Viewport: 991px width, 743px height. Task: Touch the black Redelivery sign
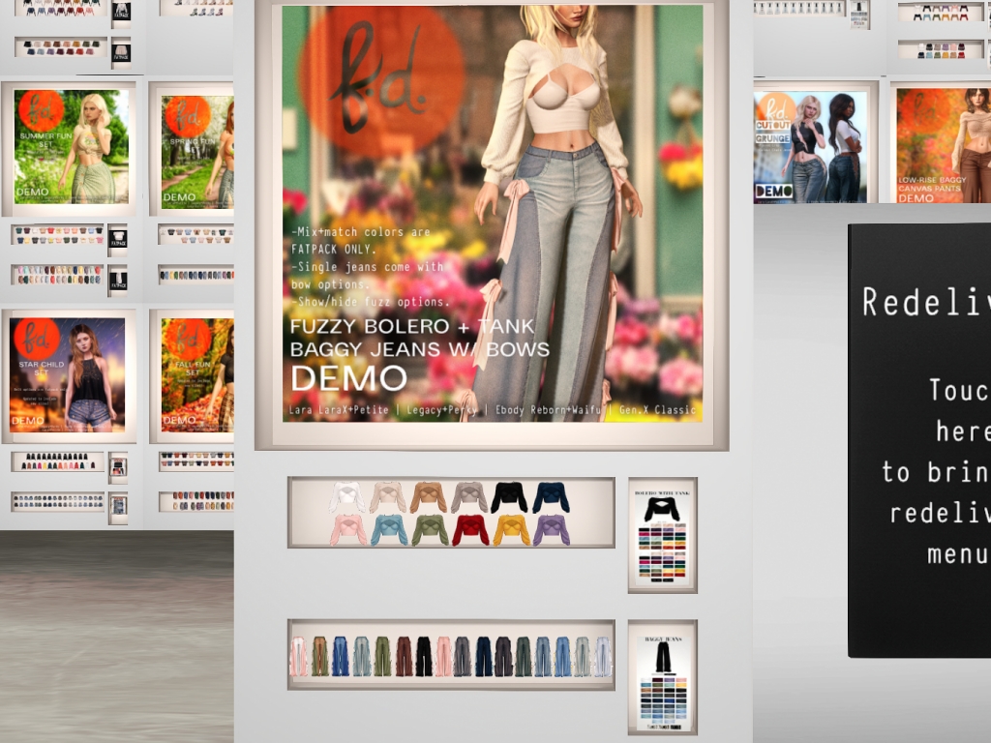(x=919, y=440)
